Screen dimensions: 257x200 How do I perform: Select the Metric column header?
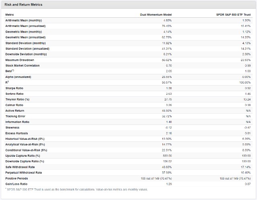coord(10,15)
